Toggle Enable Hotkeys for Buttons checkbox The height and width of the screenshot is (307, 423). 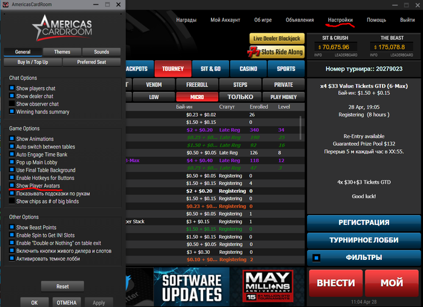click(x=12, y=178)
